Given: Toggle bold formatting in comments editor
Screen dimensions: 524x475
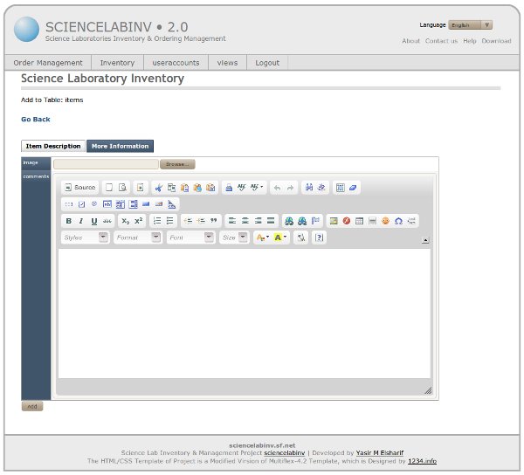Looking at the screenshot, I should [69, 221].
